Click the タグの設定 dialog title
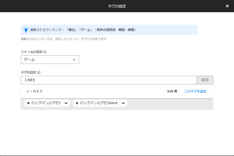The width and height of the screenshot is (234, 156). (117, 6)
